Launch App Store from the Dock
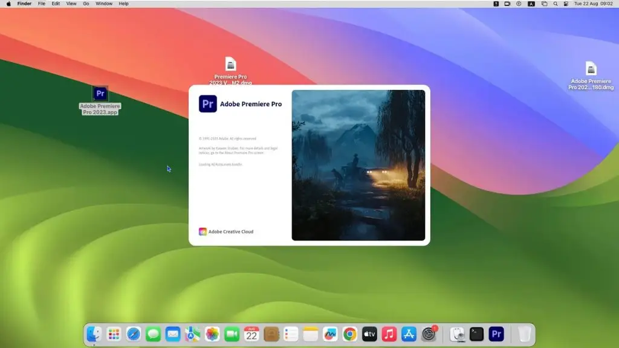Screen dimensions: 619x348 [409, 334]
